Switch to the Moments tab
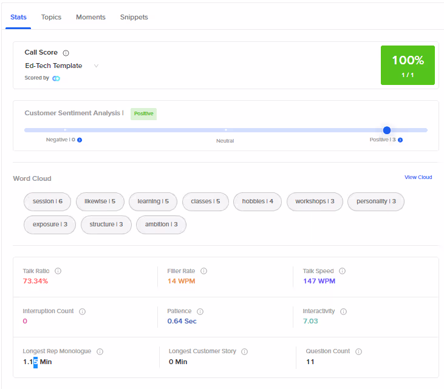 point(91,17)
